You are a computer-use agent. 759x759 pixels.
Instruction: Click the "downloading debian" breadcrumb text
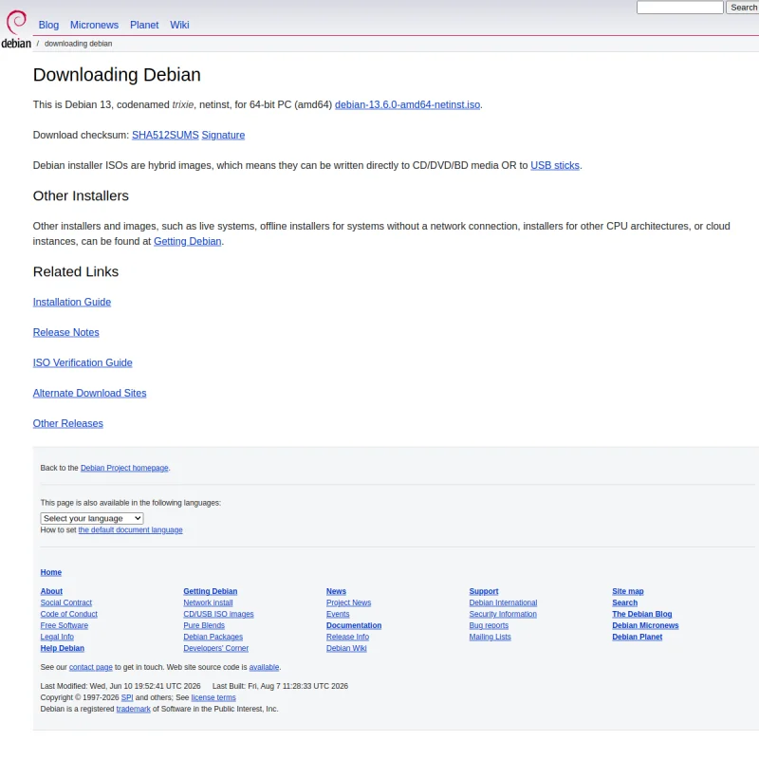point(79,44)
